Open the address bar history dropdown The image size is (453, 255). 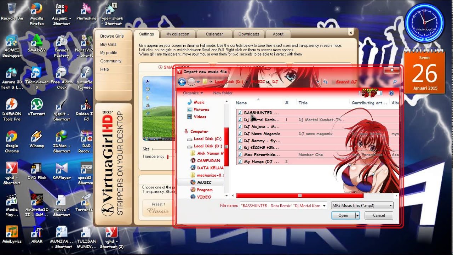[x=318, y=82]
